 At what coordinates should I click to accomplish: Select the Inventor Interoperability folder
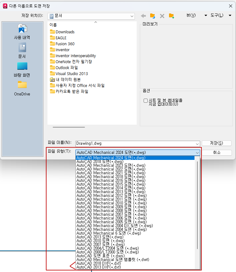click(x=73, y=56)
